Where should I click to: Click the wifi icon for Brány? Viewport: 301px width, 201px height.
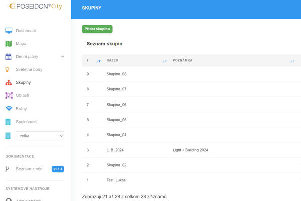click(9, 109)
